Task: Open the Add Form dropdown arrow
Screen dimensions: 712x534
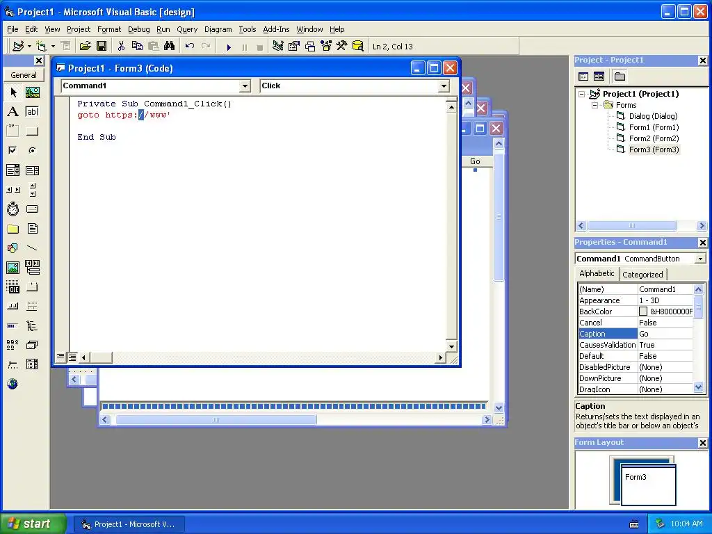Action: 53,47
